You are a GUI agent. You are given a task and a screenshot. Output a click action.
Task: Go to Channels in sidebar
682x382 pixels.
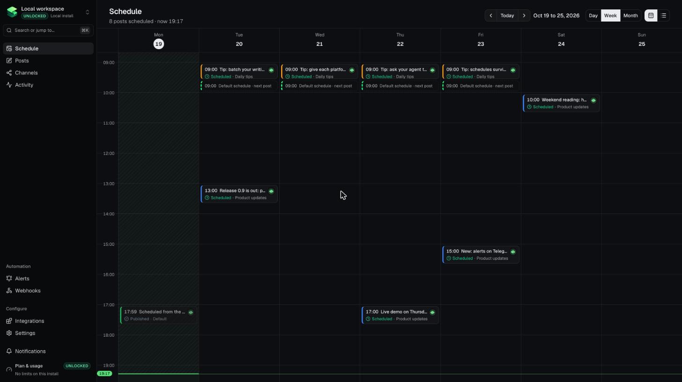(x=48, y=73)
